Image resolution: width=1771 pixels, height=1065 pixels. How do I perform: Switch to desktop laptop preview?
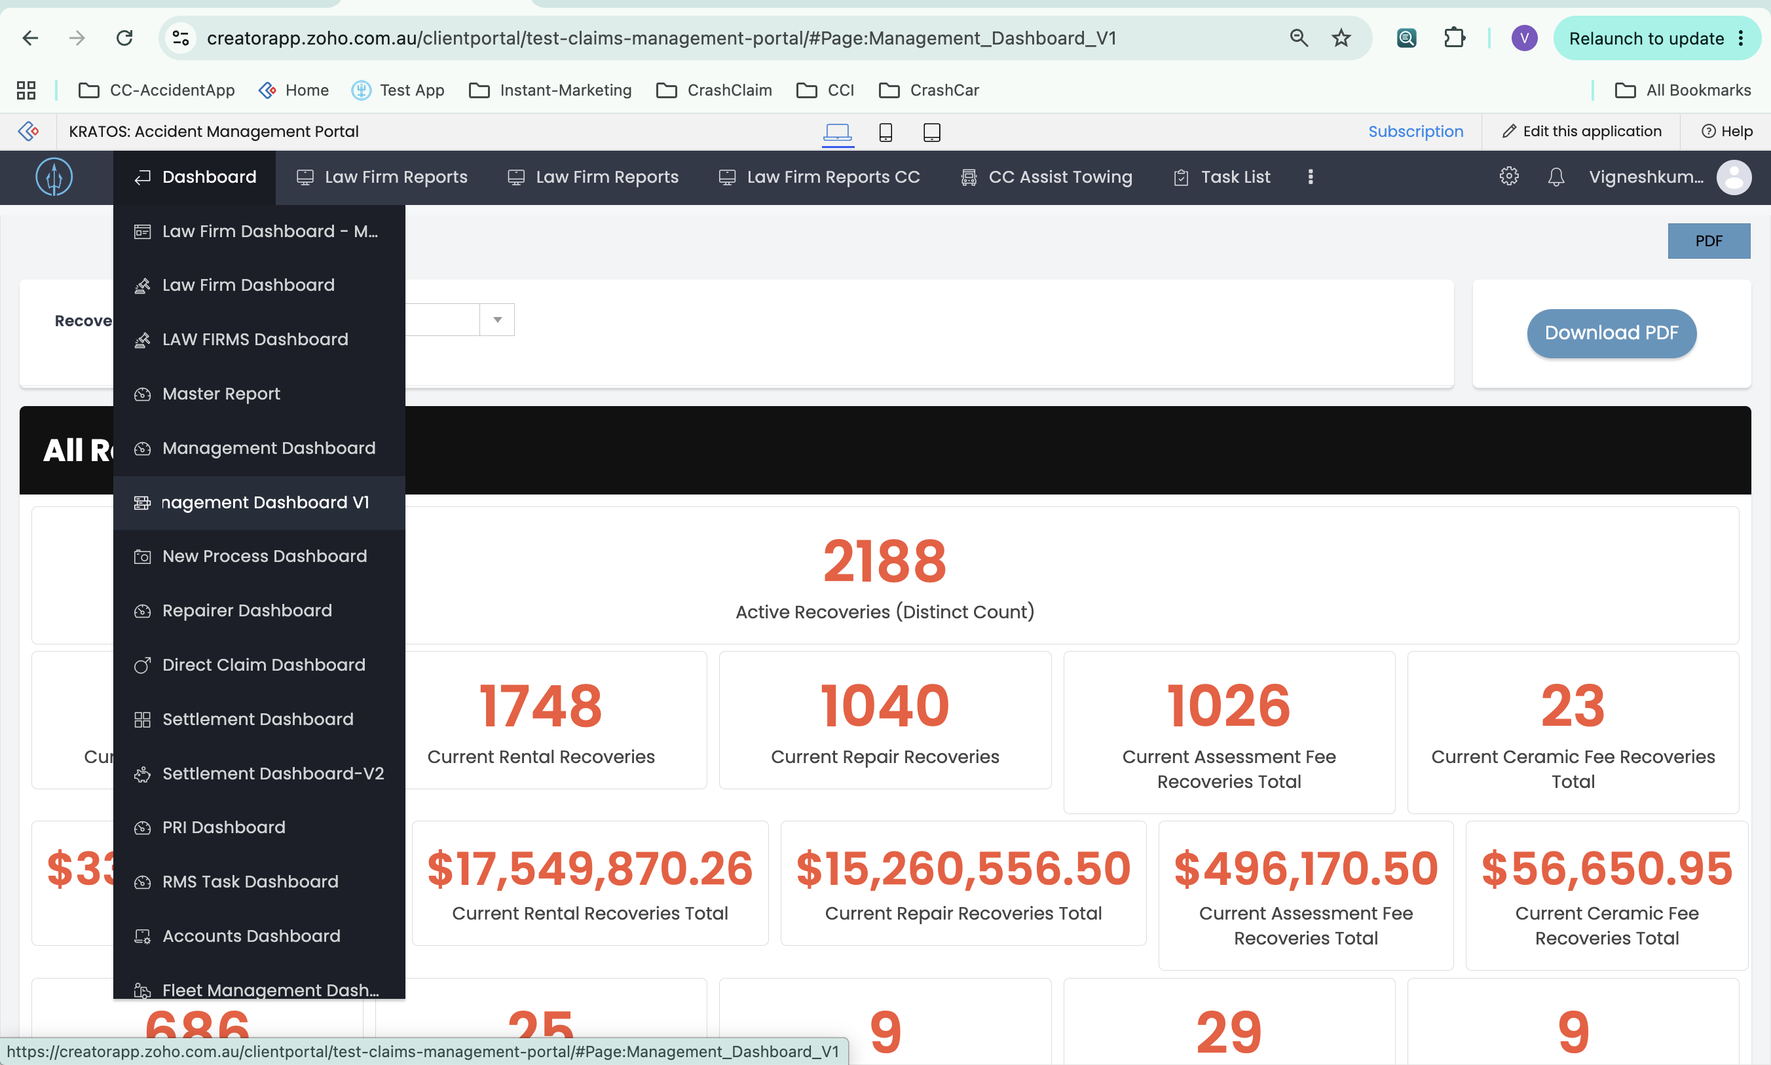[838, 132]
